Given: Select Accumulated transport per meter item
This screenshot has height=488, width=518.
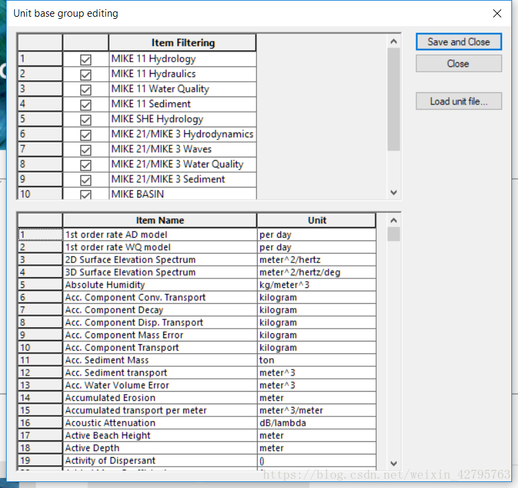Looking at the screenshot, I should pyautogui.click(x=160, y=410).
